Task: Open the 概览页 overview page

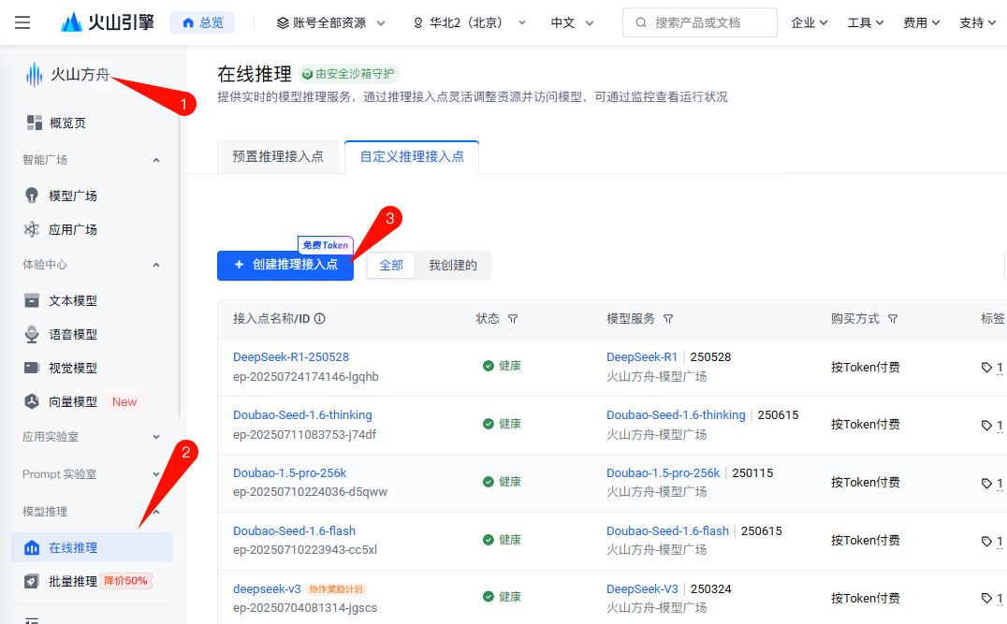Action: click(67, 123)
